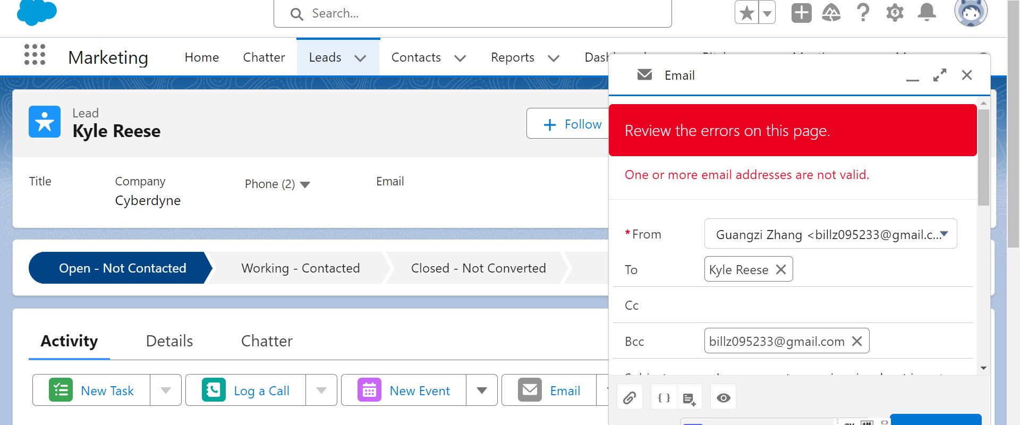This screenshot has width=1020, height=425.
Task: Open the favorites list dropdown arrow
Action: pos(767,13)
